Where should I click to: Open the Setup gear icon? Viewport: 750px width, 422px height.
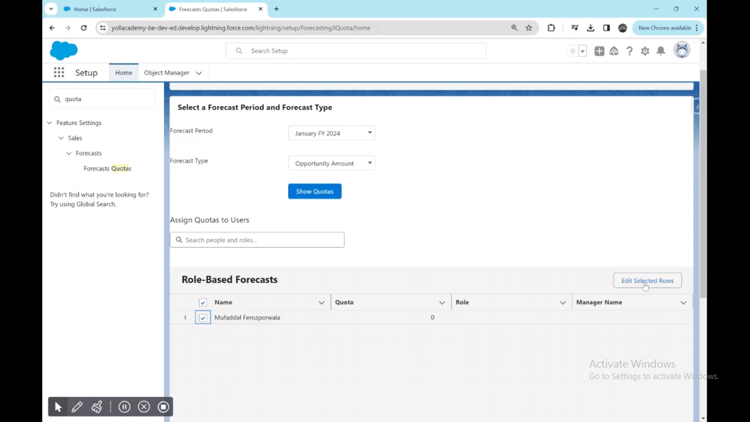pyautogui.click(x=645, y=51)
